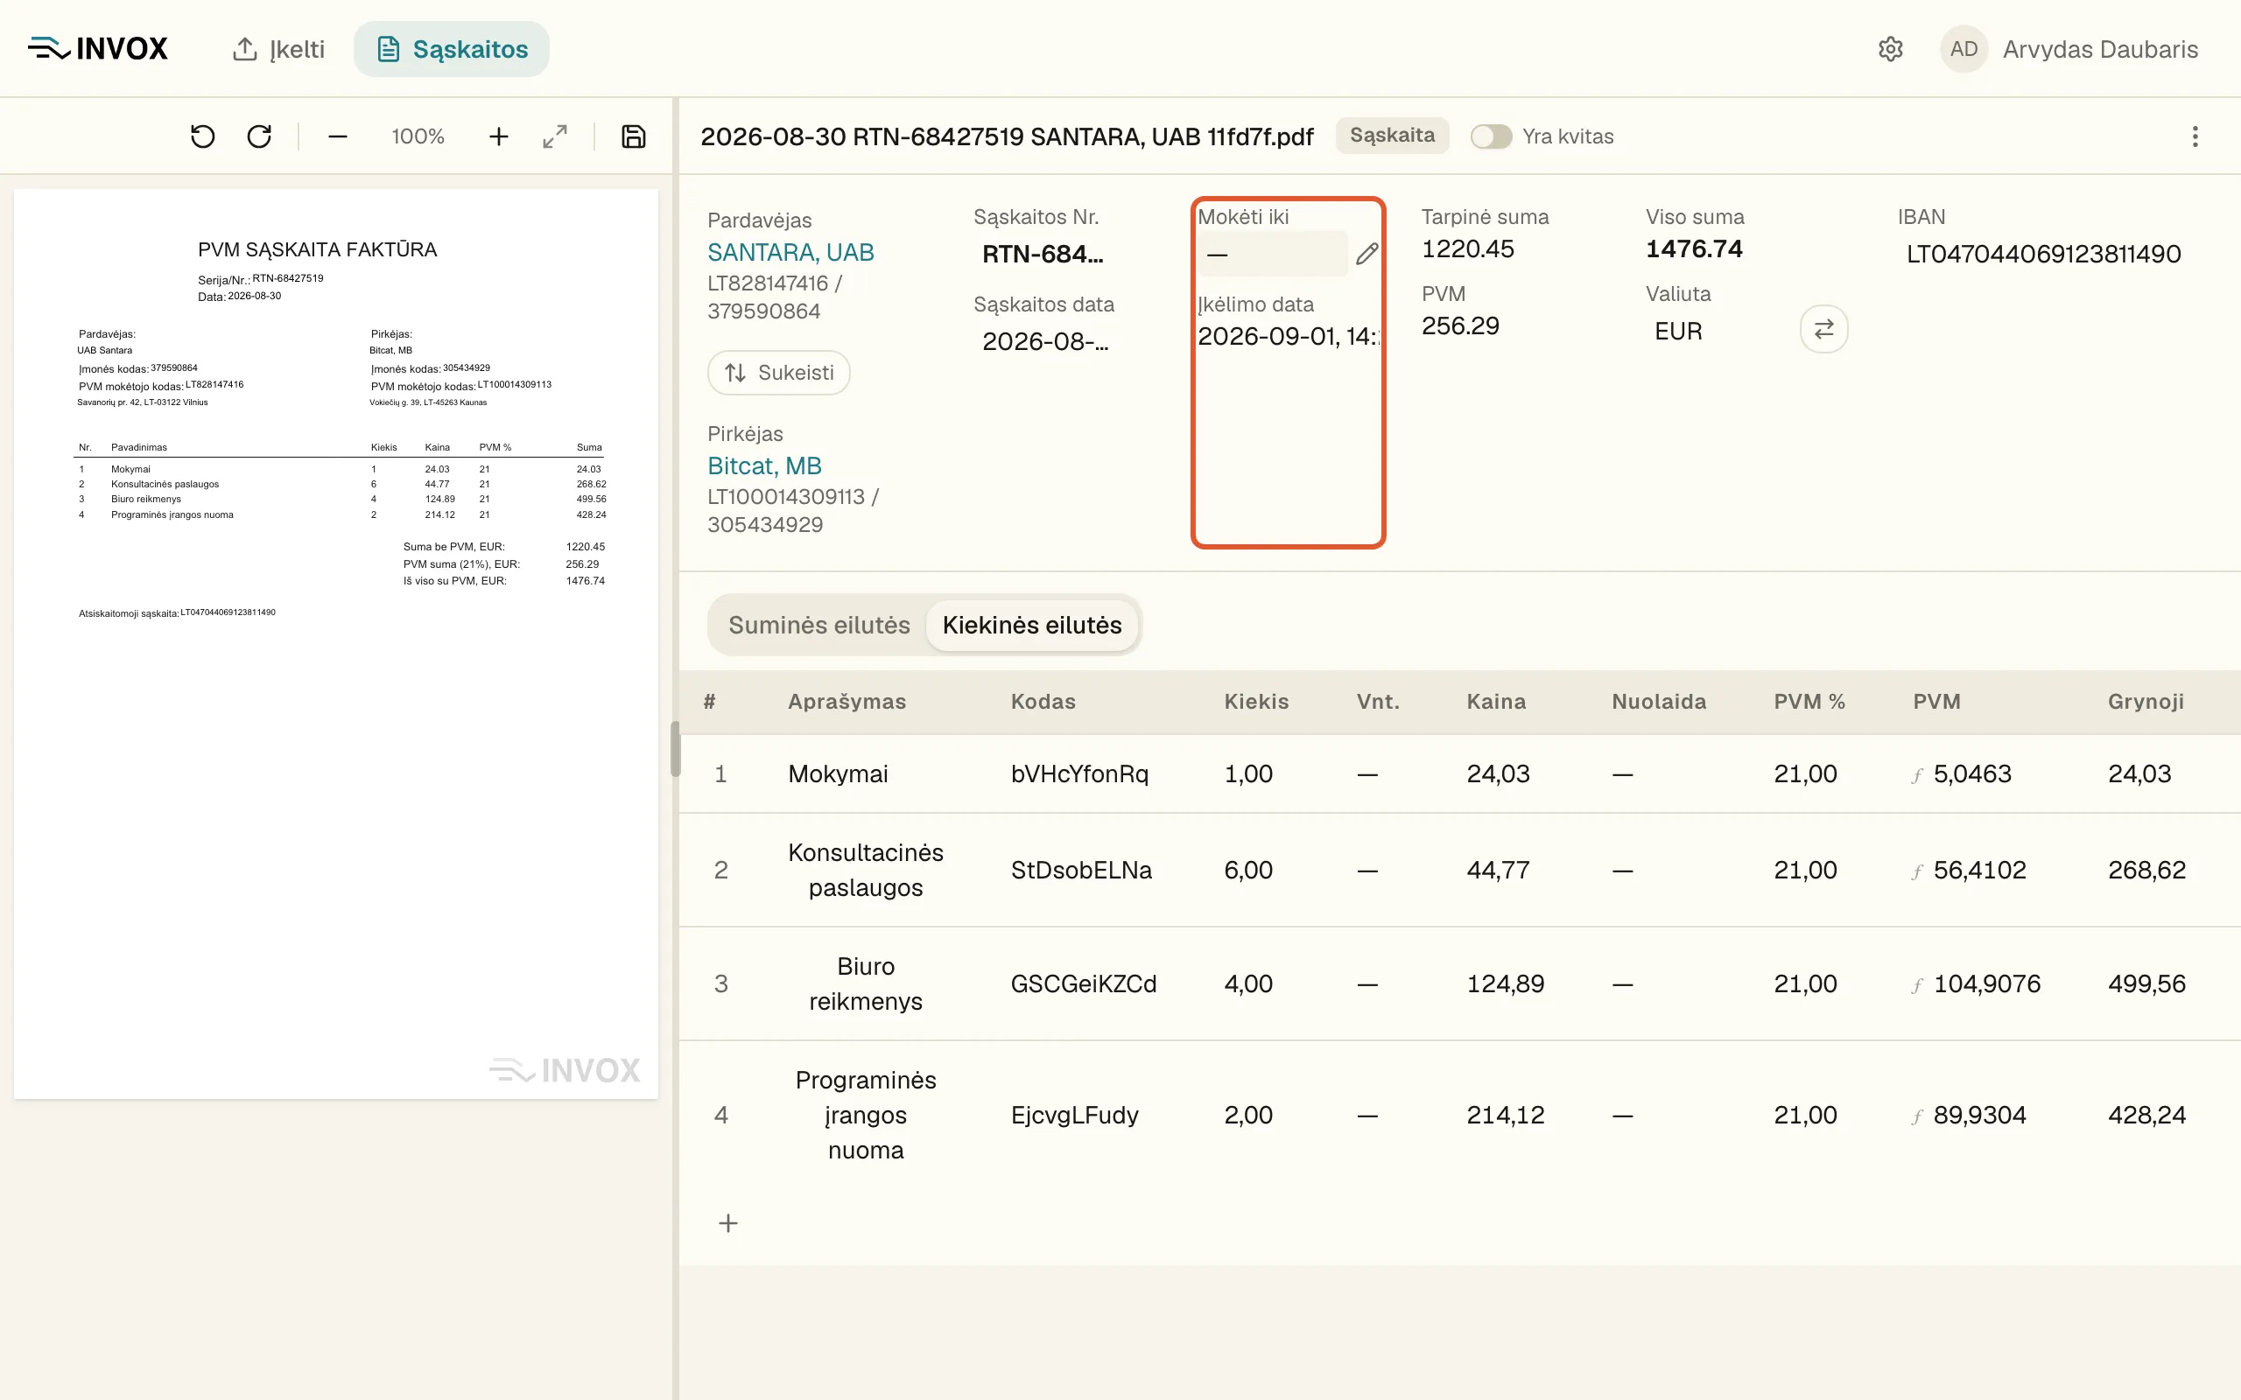Rotate document counterclockwise
2241x1400 pixels.
pos(203,137)
